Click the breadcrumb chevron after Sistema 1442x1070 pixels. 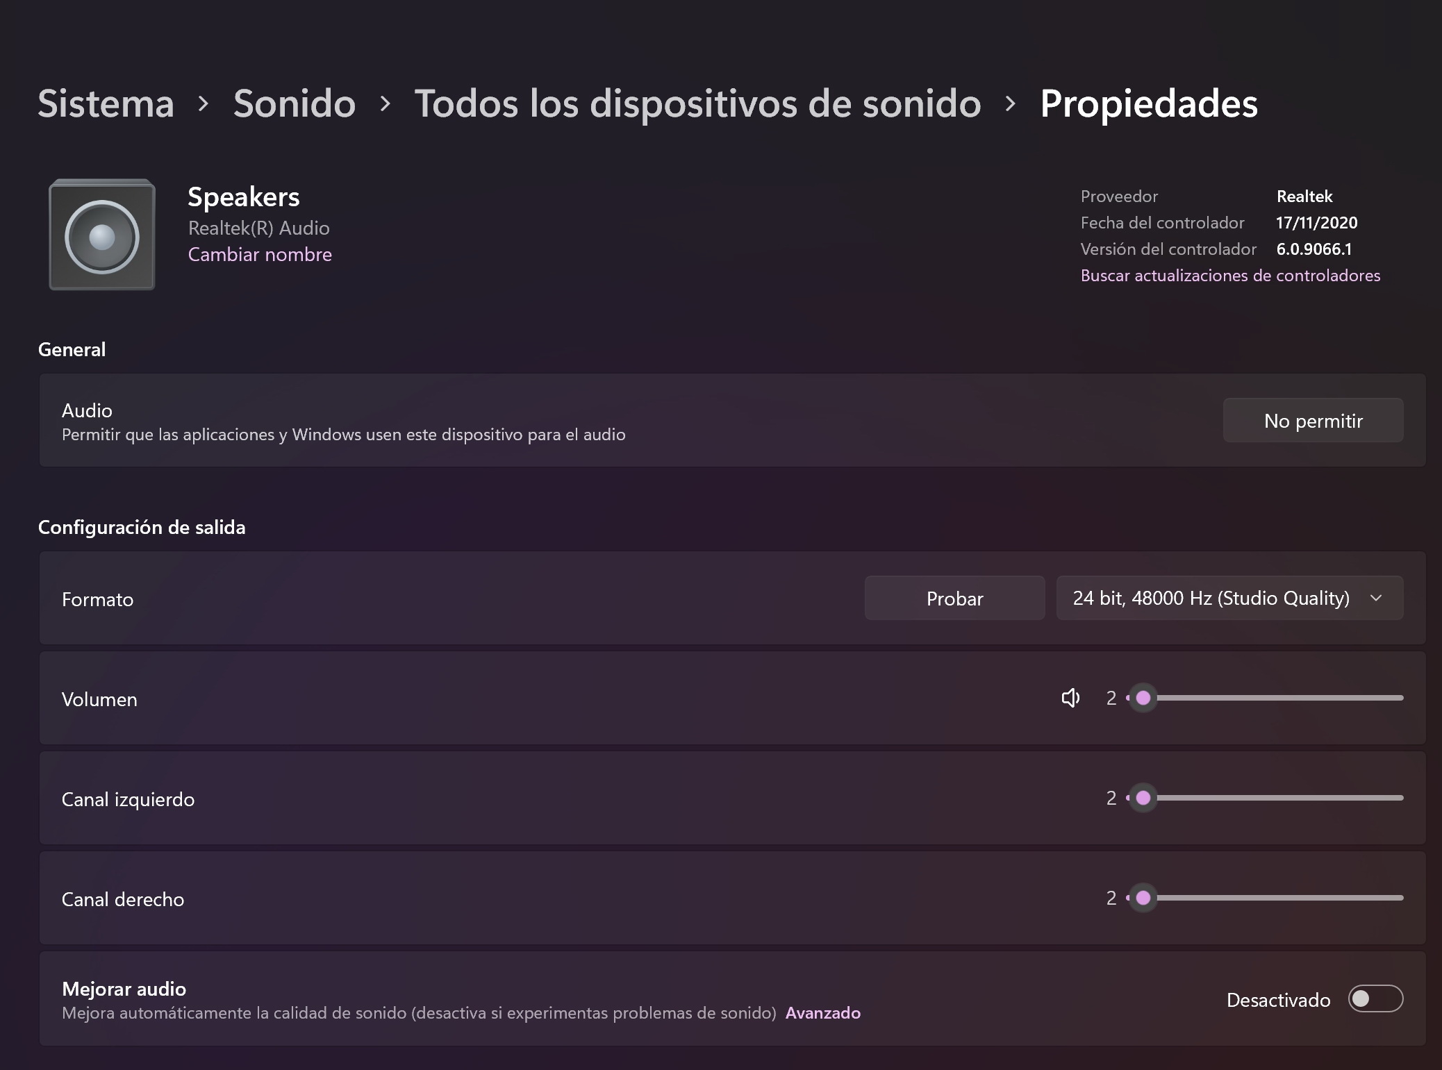[x=204, y=104]
